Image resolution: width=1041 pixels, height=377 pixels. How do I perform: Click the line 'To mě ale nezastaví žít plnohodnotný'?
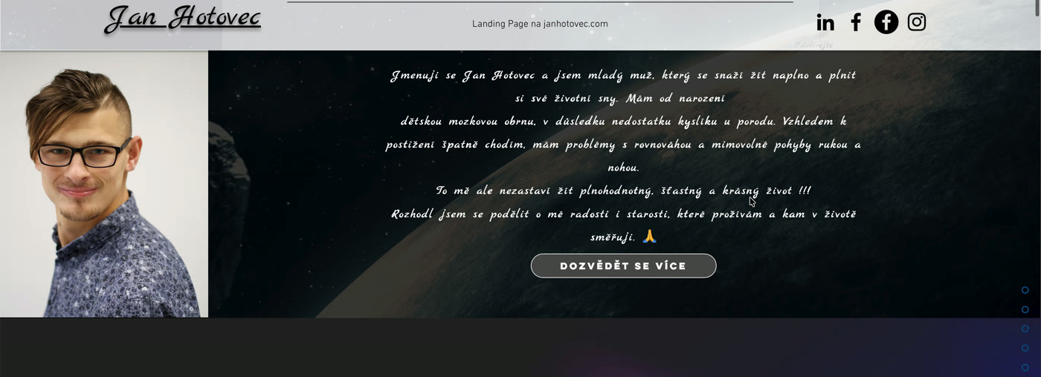pos(623,191)
